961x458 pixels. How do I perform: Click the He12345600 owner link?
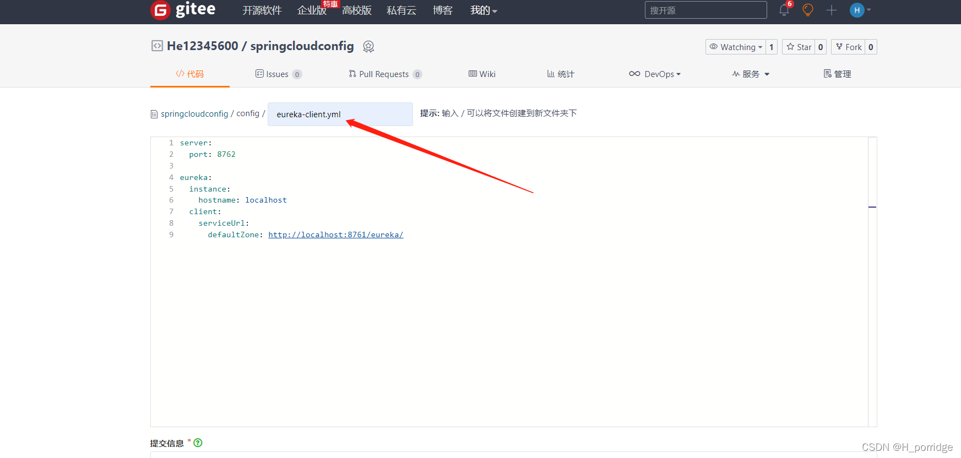click(203, 46)
